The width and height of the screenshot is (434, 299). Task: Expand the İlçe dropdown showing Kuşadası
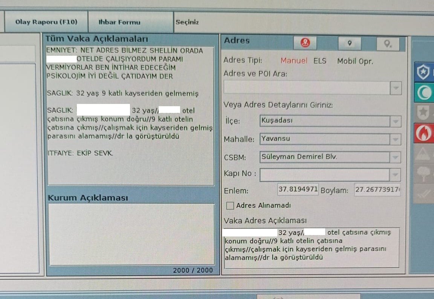pos(395,121)
